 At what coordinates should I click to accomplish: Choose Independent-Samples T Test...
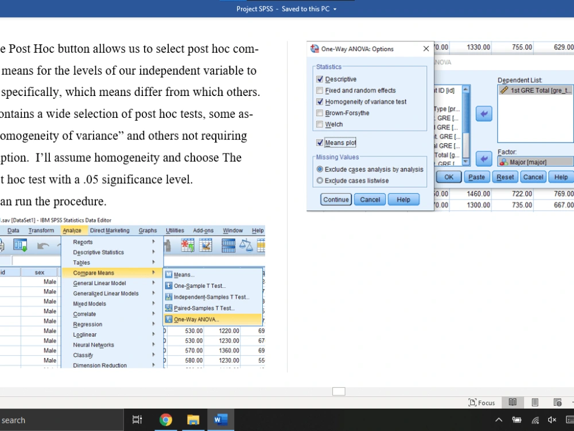pos(213,297)
